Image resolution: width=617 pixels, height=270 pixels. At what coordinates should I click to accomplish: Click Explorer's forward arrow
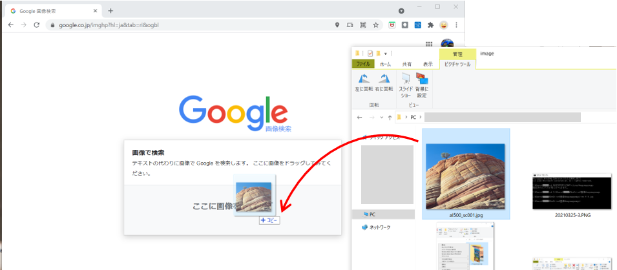[x=371, y=118]
